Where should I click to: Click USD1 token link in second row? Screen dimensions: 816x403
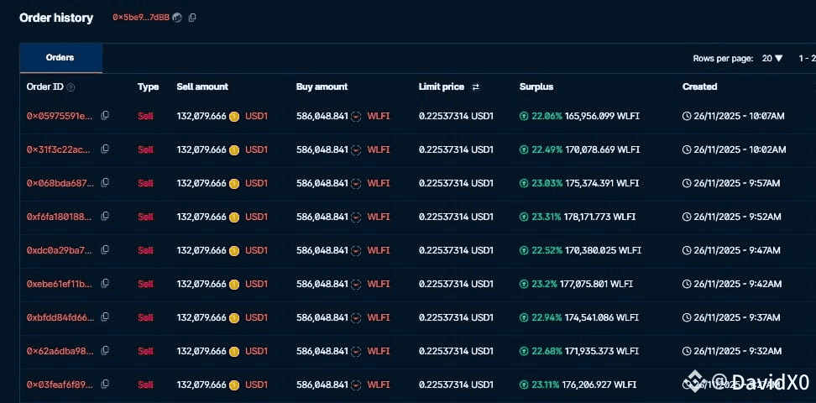[x=256, y=150]
